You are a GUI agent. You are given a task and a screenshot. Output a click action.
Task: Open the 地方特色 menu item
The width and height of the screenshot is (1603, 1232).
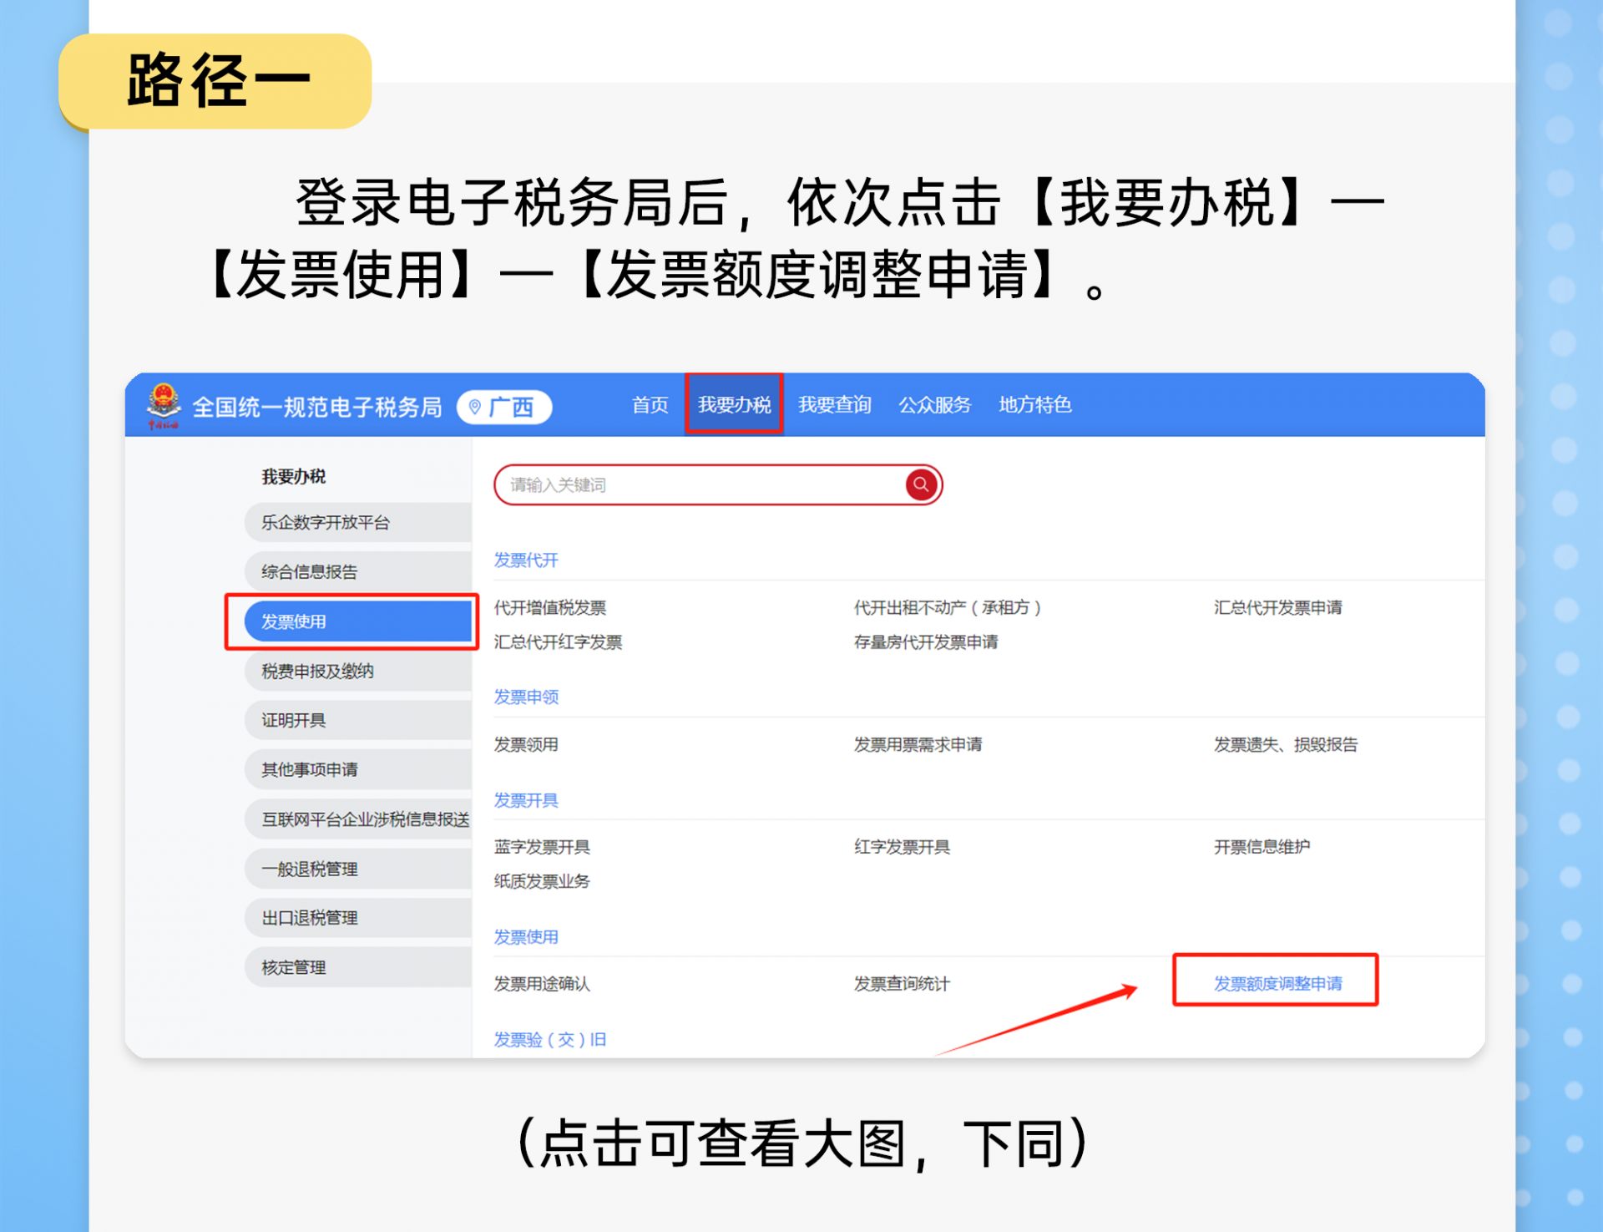[1034, 404]
